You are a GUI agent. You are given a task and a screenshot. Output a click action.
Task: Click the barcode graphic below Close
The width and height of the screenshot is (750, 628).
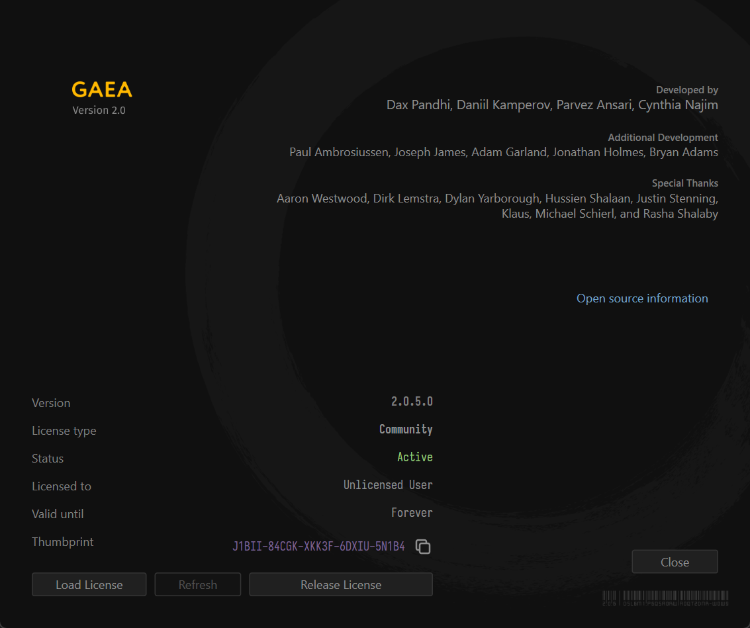[x=665, y=598]
